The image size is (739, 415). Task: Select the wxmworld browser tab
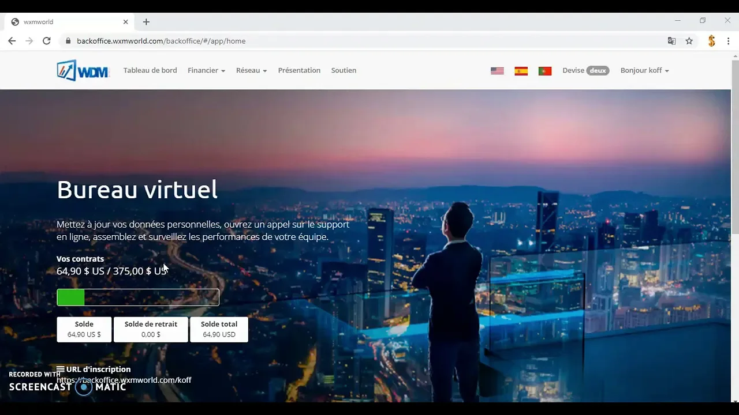point(70,22)
